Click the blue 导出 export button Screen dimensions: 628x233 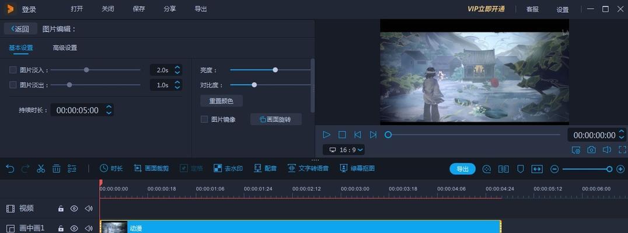463,169
